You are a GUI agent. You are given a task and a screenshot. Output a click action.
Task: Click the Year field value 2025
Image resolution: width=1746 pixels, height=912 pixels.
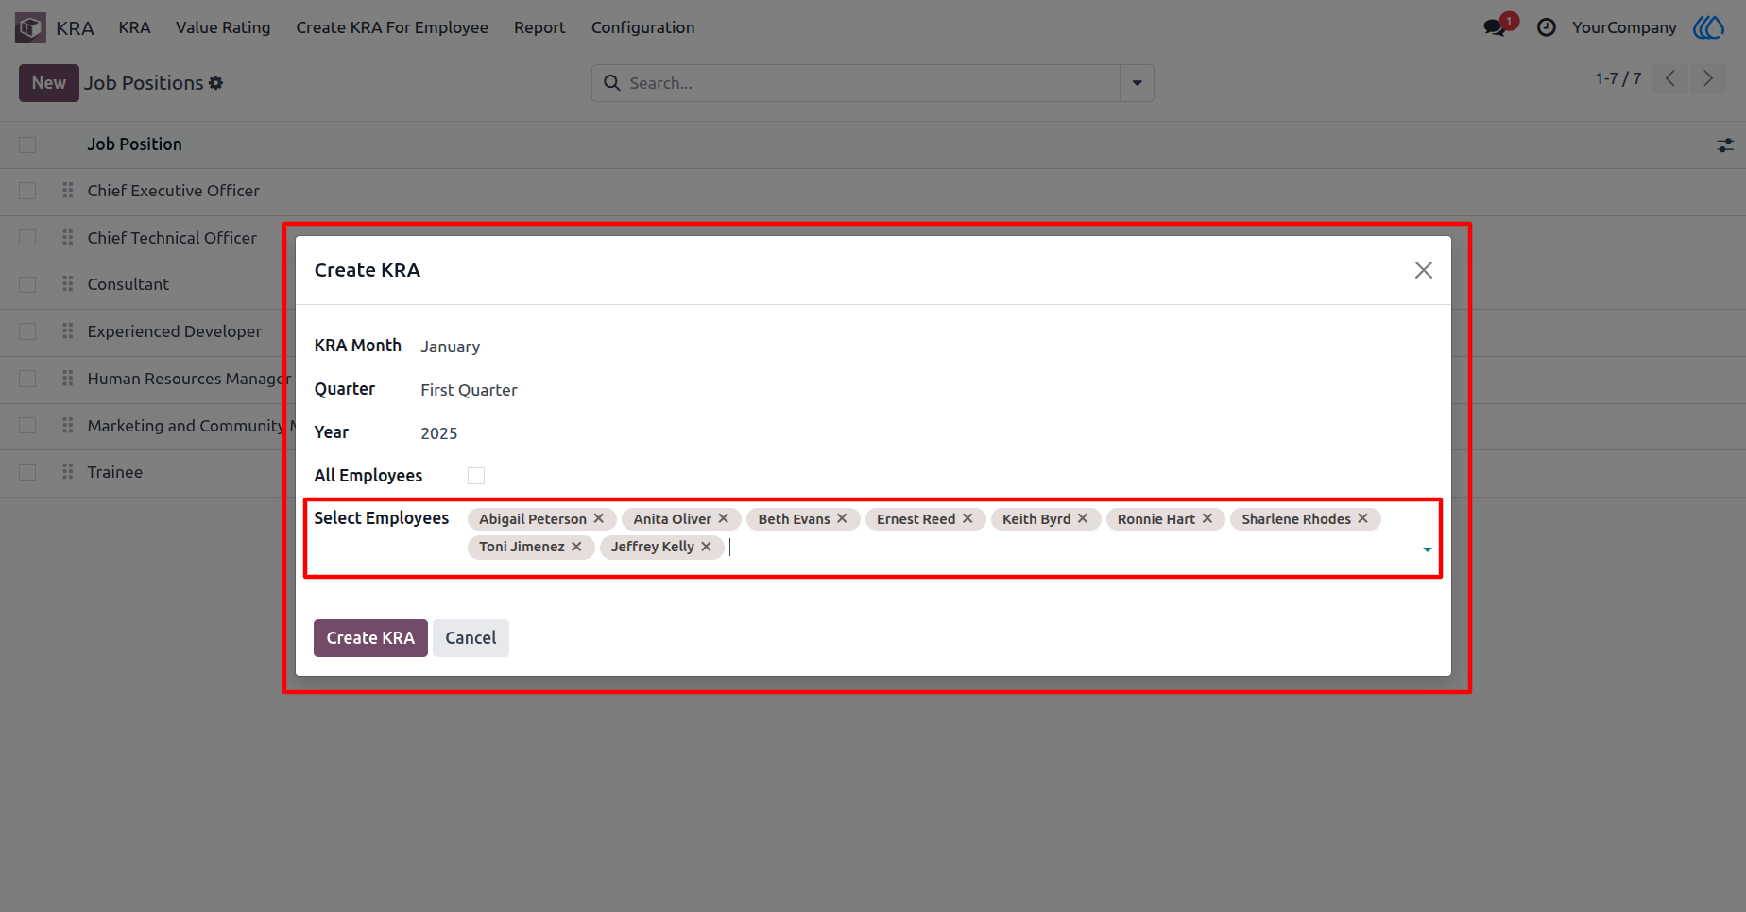click(x=439, y=433)
